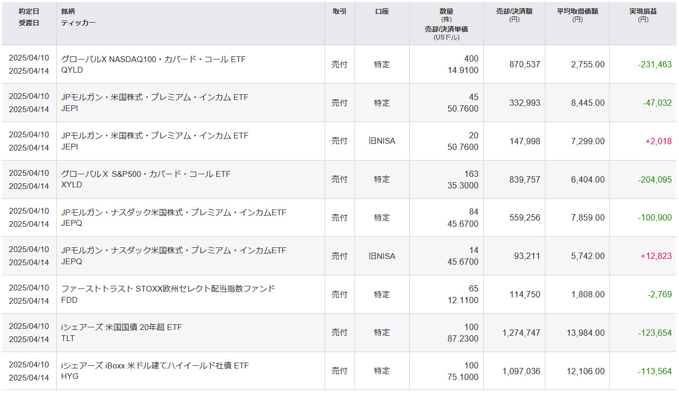
Task: Click the XYLD ticker symbol
Action: [x=72, y=185]
